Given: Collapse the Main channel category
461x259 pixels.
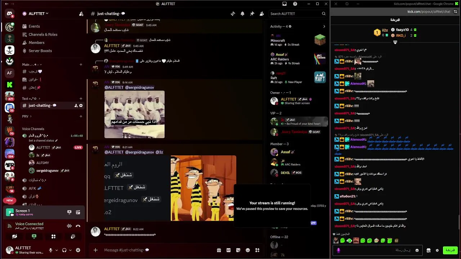Looking at the screenshot, I should 32,65.
